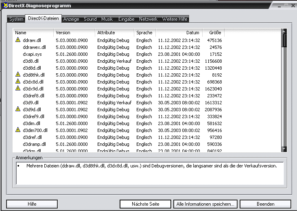Viewport: 297px width, 211px height.
Task: Open the Weitere Hilfe tab
Action: [x=175, y=19]
